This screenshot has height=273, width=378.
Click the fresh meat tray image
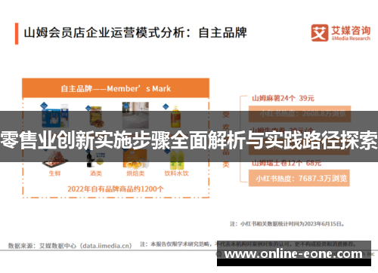(x=55, y=159)
